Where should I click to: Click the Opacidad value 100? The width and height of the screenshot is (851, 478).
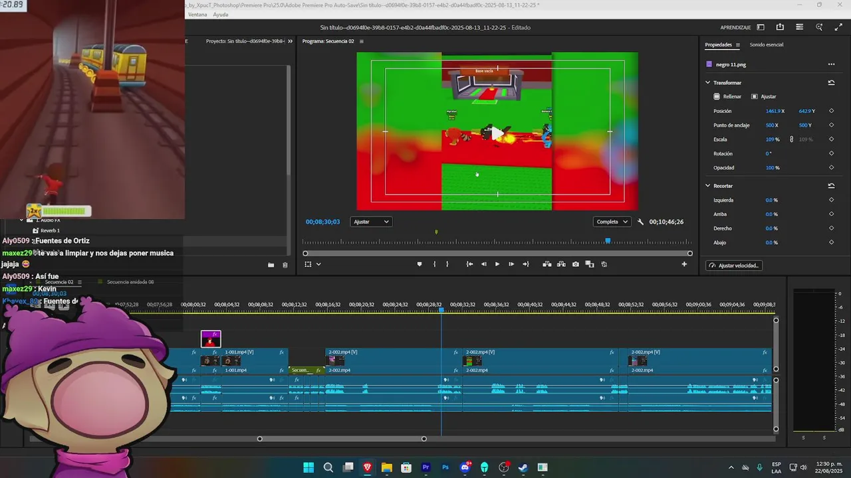[x=770, y=168]
